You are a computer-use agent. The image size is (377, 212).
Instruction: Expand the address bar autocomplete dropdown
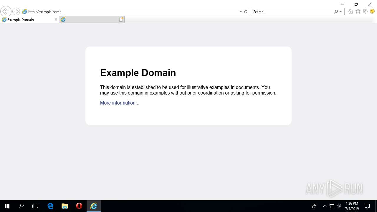(241, 12)
